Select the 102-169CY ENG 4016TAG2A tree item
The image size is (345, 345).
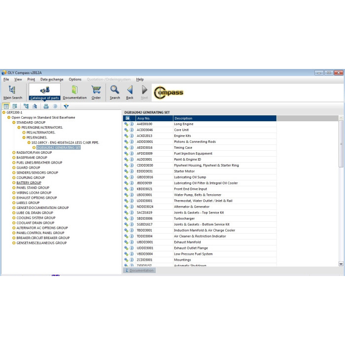click(65, 142)
